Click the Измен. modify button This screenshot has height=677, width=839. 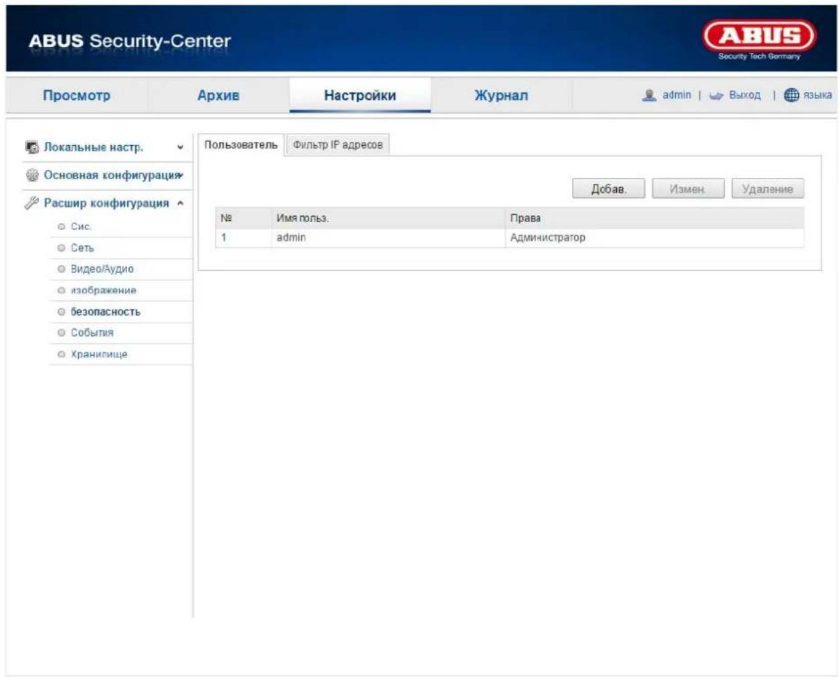click(688, 189)
